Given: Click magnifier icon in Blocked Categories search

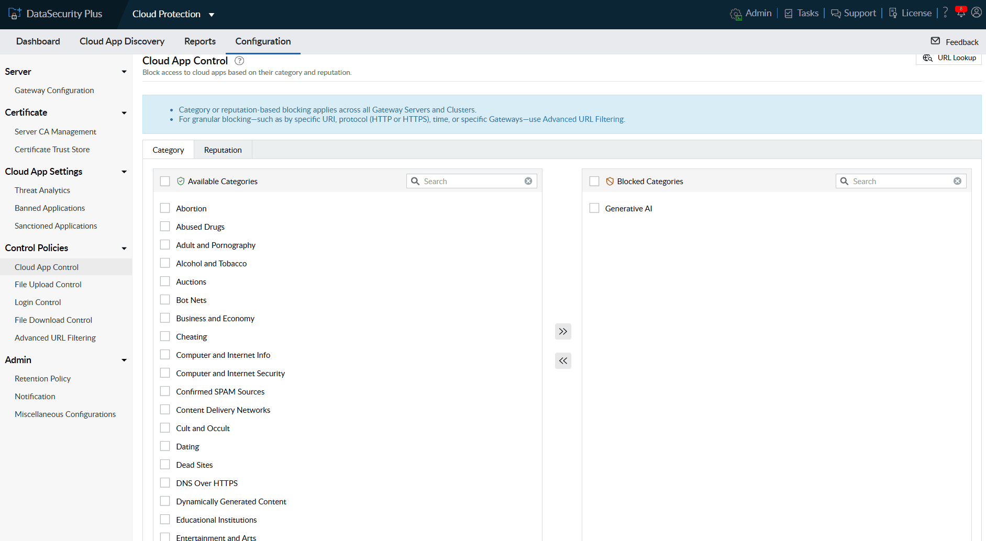Looking at the screenshot, I should coord(844,181).
